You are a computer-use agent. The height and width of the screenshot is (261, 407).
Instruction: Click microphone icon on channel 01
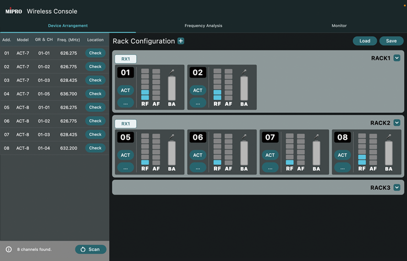coord(172,72)
